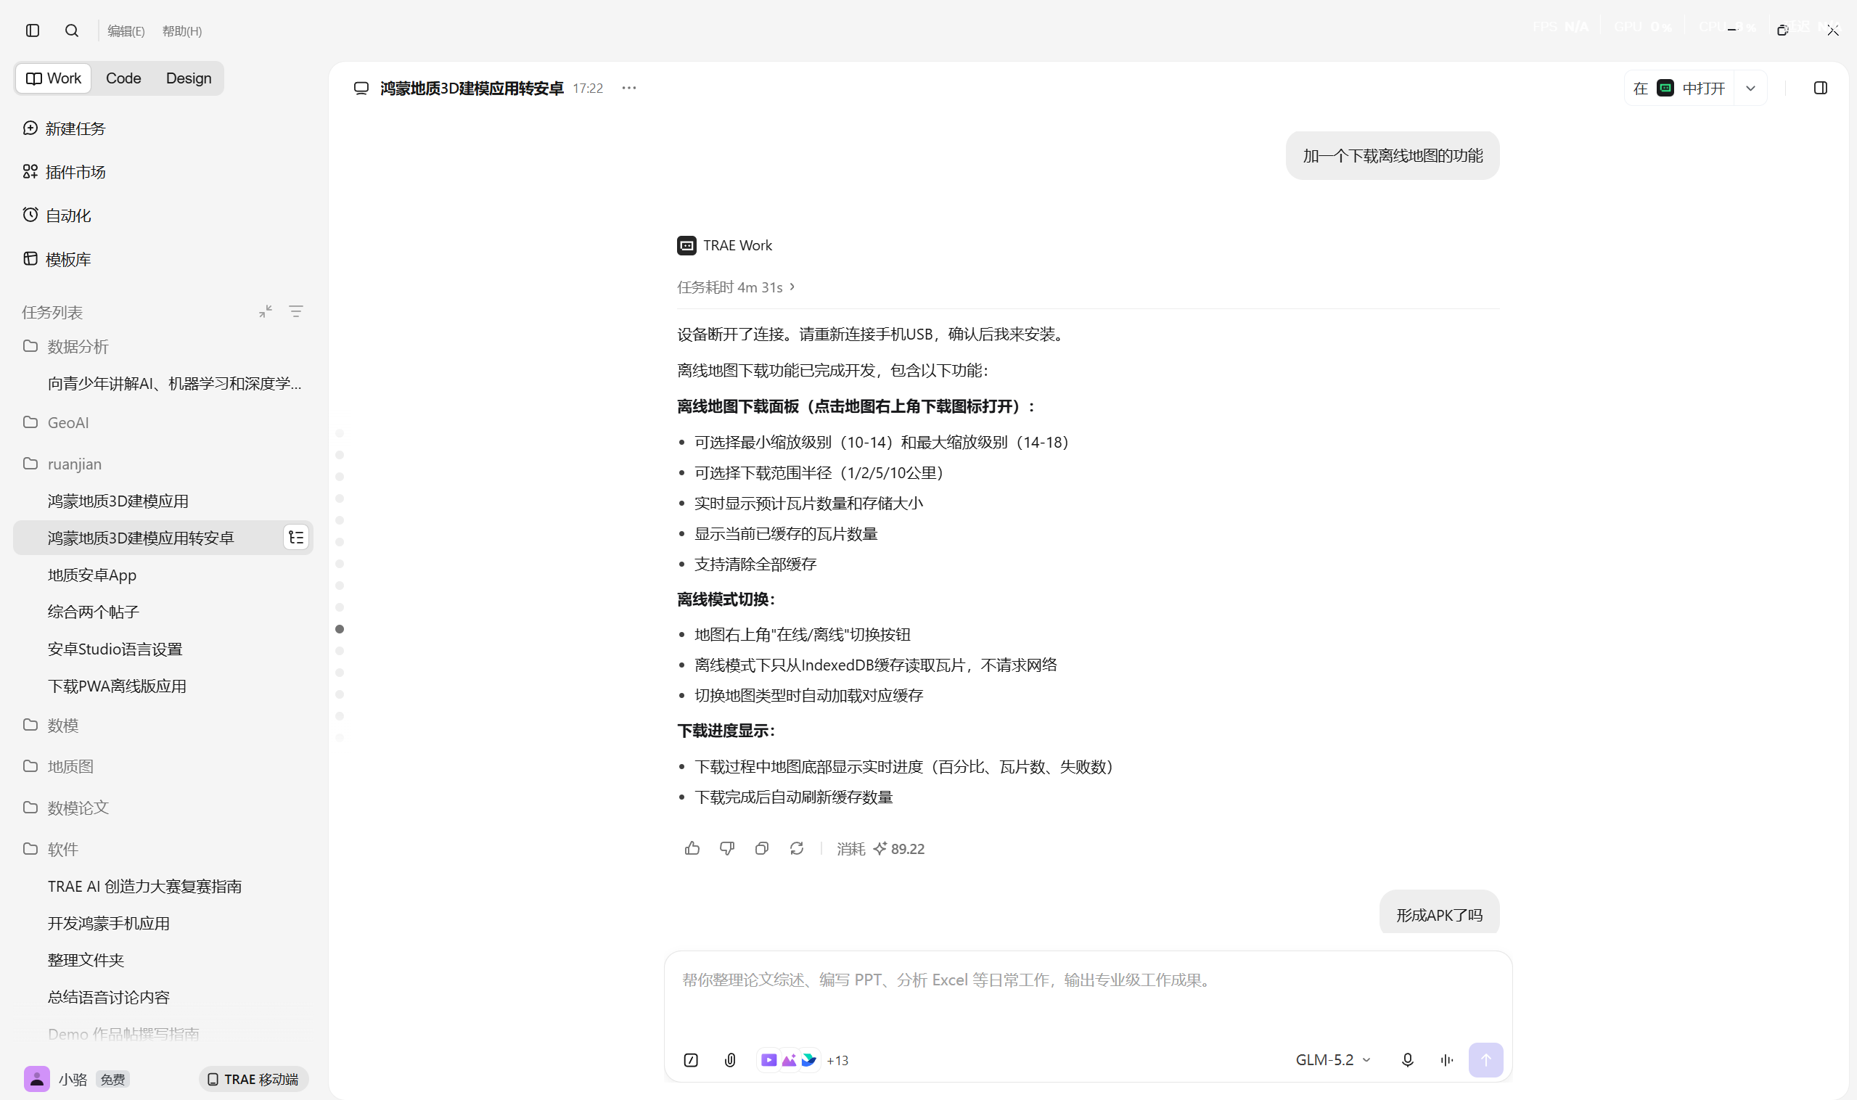The width and height of the screenshot is (1857, 1100).
Task: Dislike the response with thumbs down
Action: point(727,849)
